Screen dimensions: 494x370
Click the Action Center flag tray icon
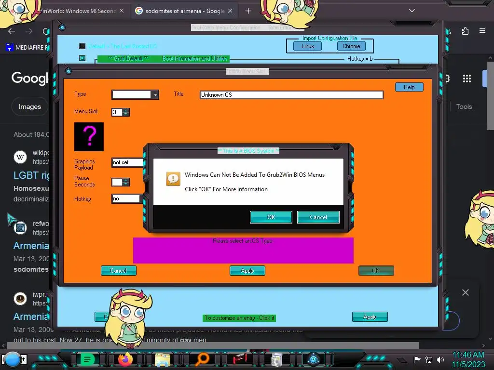click(x=417, y=359)
